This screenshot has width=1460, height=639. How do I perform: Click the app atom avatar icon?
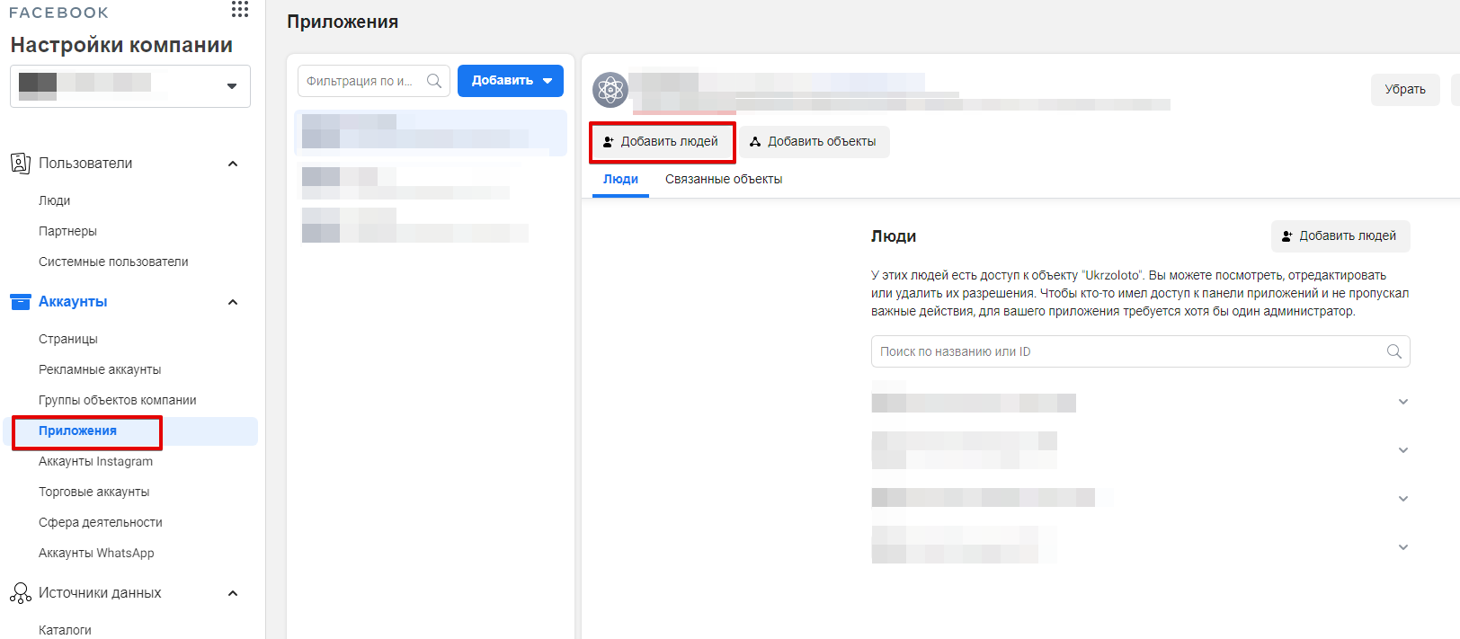click(x=610, y=90)
